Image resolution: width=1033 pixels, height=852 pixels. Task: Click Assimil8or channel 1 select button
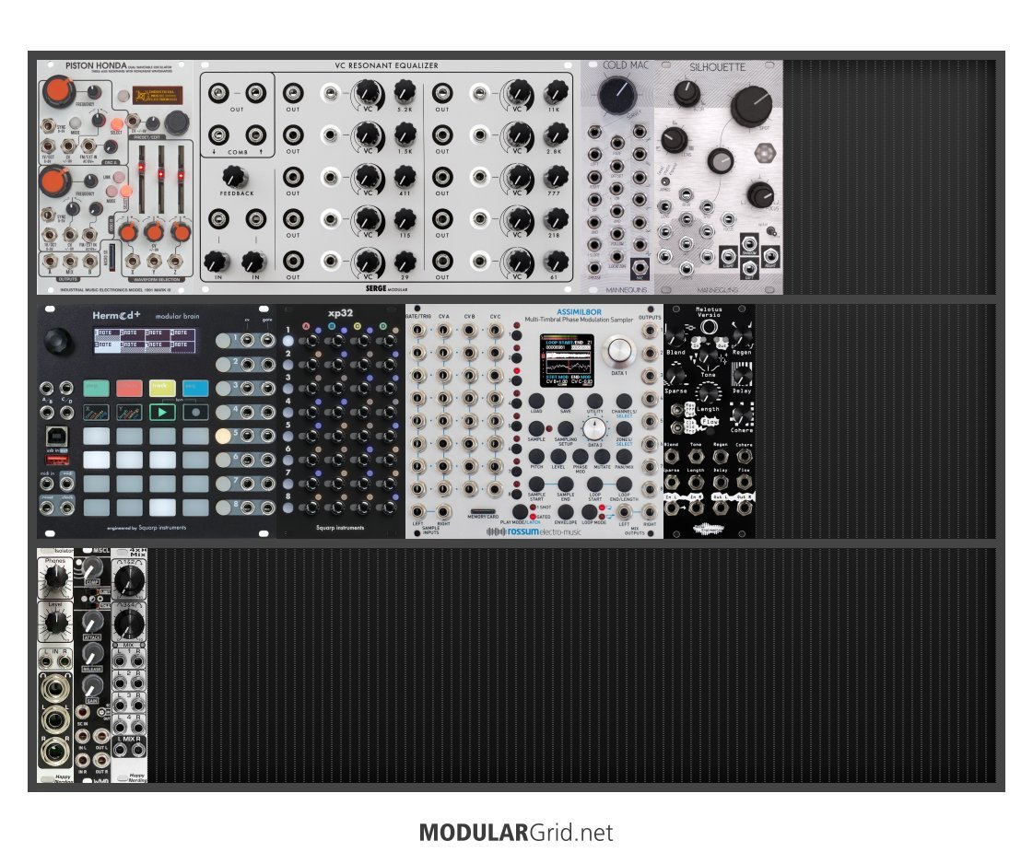pyautogui.click(x=516, y=336)
